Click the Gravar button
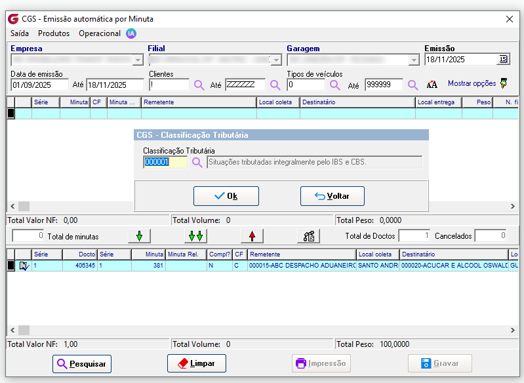The image size is (524, 383). click(x=440, y=363)
